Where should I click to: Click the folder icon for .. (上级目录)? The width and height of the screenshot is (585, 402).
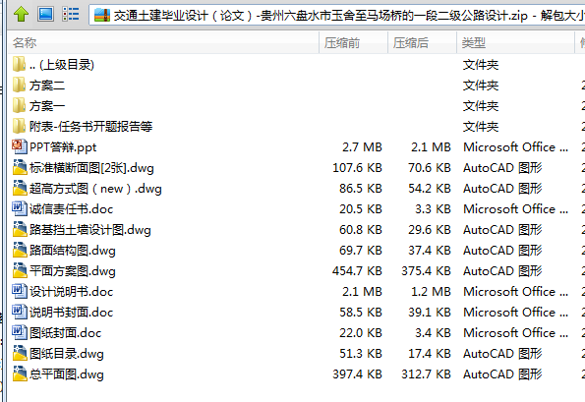click(x=19, y=64)
